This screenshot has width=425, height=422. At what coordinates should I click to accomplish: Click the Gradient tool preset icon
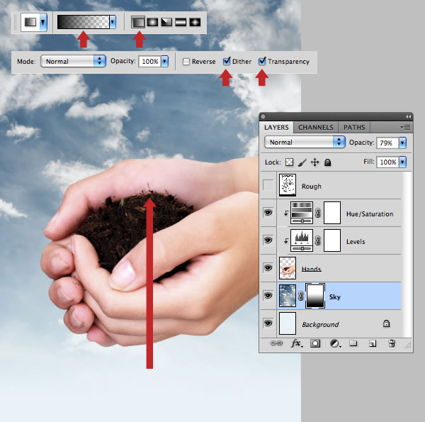[30, 22]
